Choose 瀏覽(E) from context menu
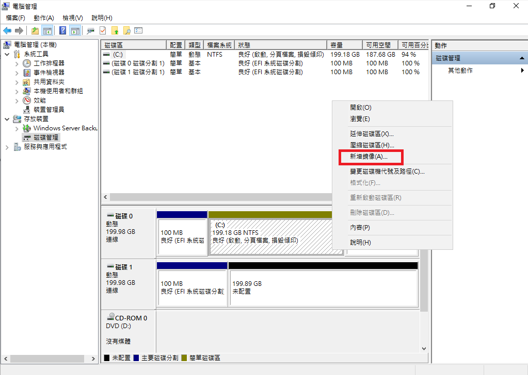 tap(392, 119)
